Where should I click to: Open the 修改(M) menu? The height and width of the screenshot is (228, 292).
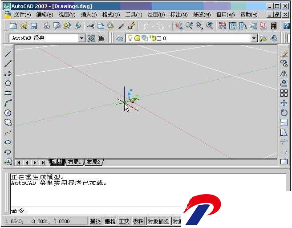pyautogui.click(x=202, y=15)
